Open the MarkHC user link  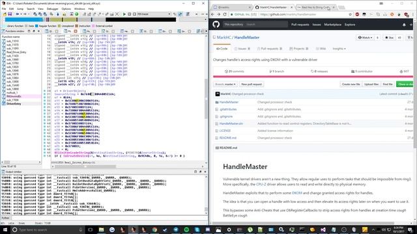224,38
